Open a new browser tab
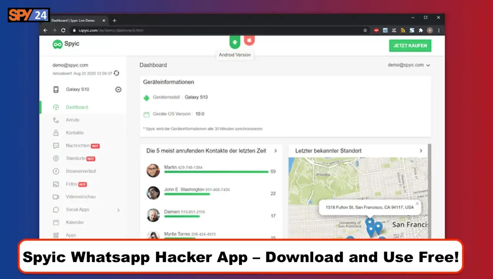This screenshot has width=493, height=279. pos(114,20)
